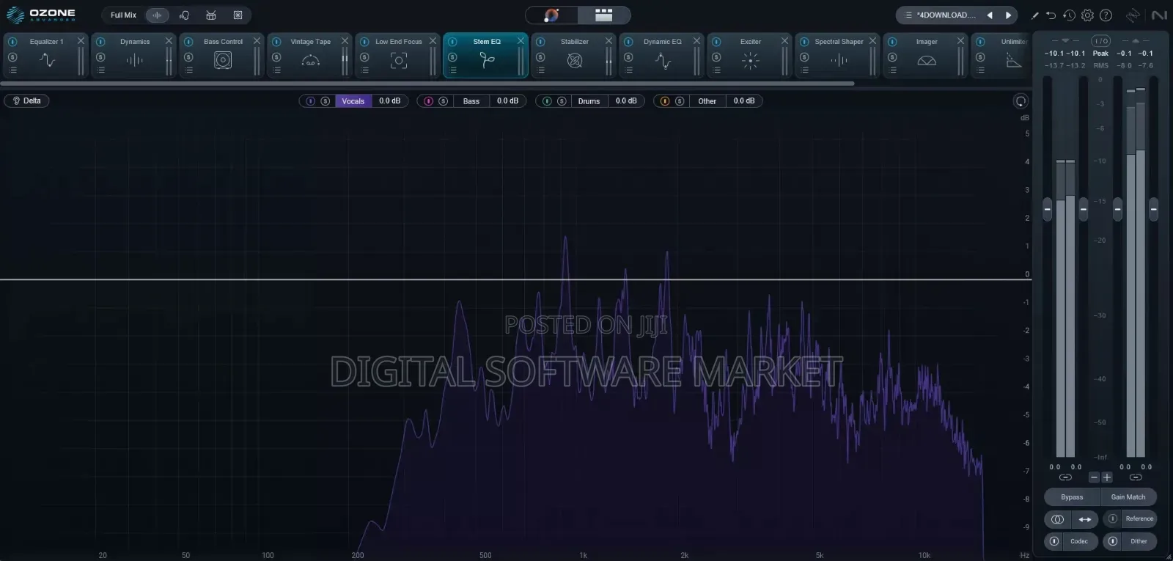Click the Native Instruments logo
This screenshot has width=1173, height=561.
coord(1159,15)
